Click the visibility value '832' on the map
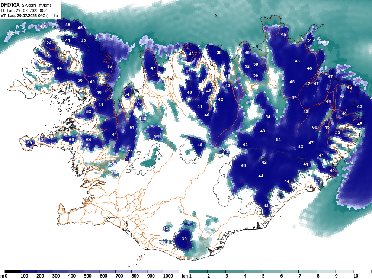The width and height of the screenshot is (372, 279). 10,33
